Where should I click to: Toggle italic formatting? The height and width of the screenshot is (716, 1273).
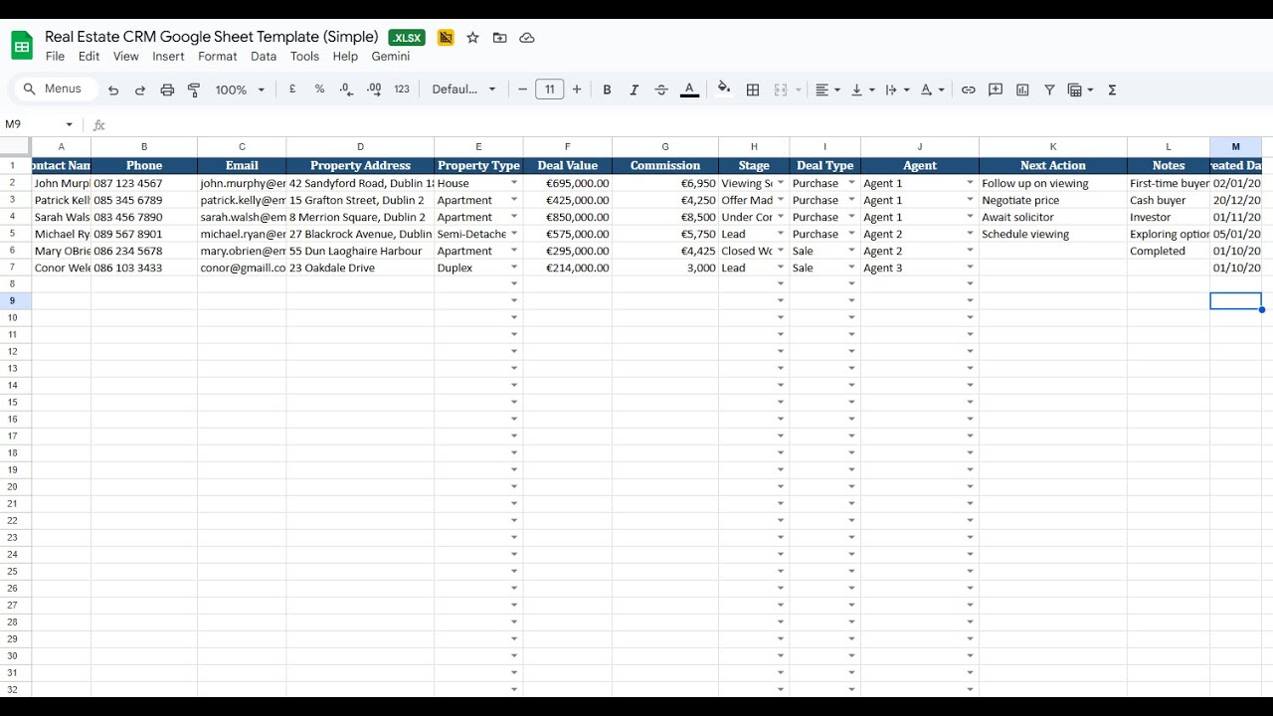click(x=634, y=89)
